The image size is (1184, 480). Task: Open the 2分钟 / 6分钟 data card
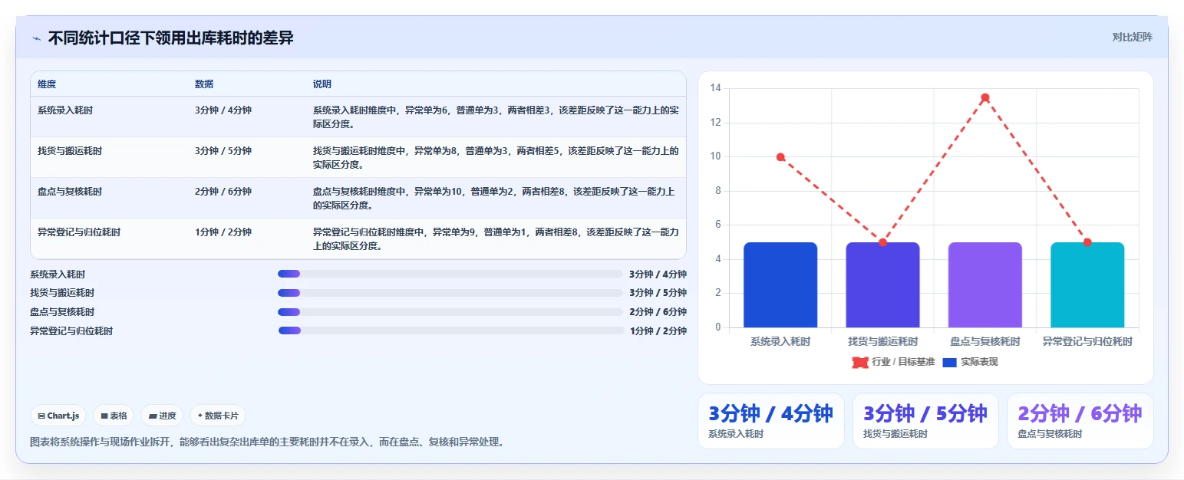pos(1080,421)
